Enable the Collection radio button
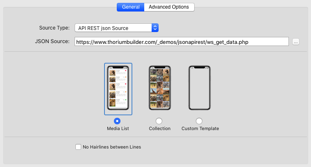Screen dimensions: 311x167 pyautogui.click(x=159, y=121)
